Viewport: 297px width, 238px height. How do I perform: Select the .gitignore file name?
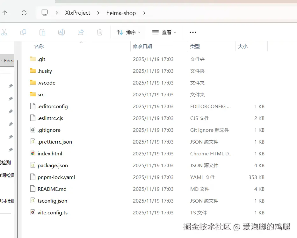(49, 130)
